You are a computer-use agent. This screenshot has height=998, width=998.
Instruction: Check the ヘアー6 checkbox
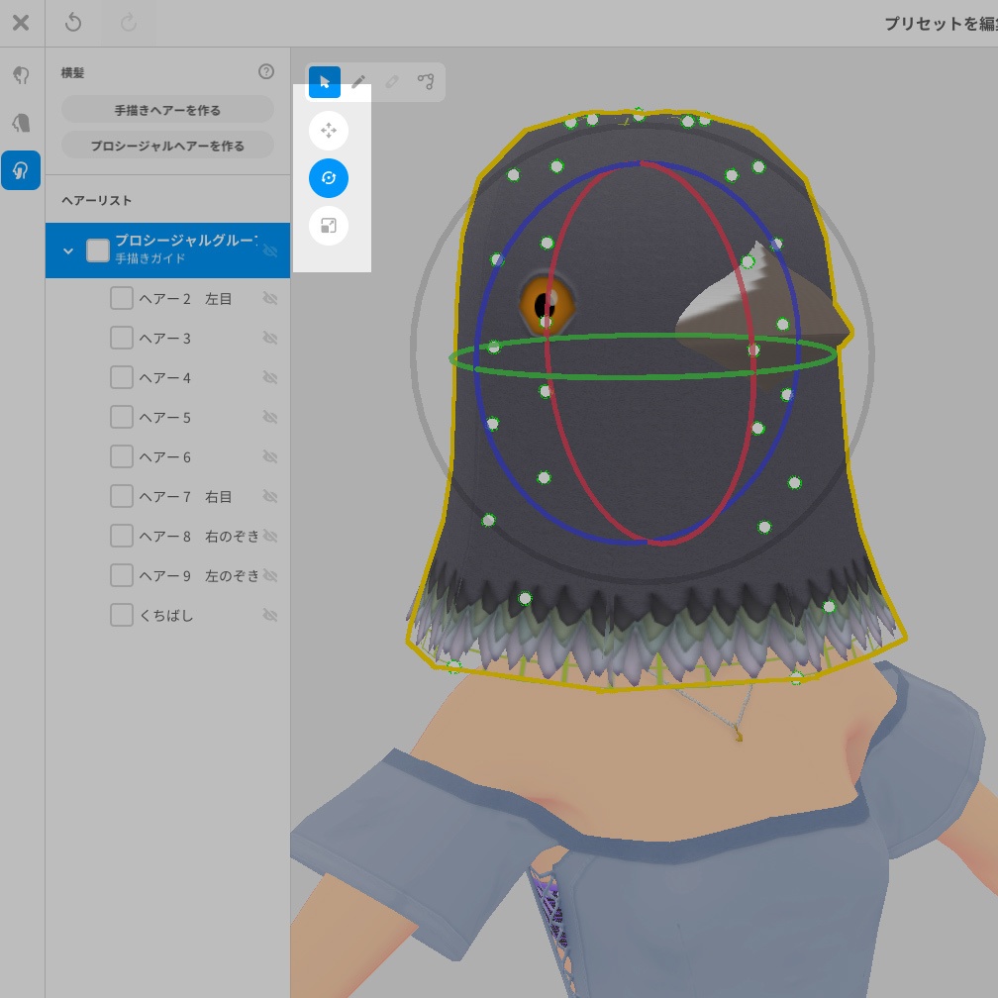point(121,456)
